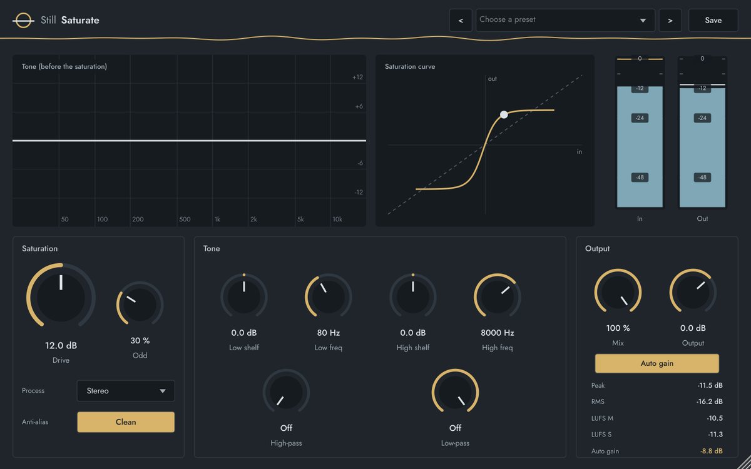Open the Choose a preset dropdown

click(x=565, y=20)
